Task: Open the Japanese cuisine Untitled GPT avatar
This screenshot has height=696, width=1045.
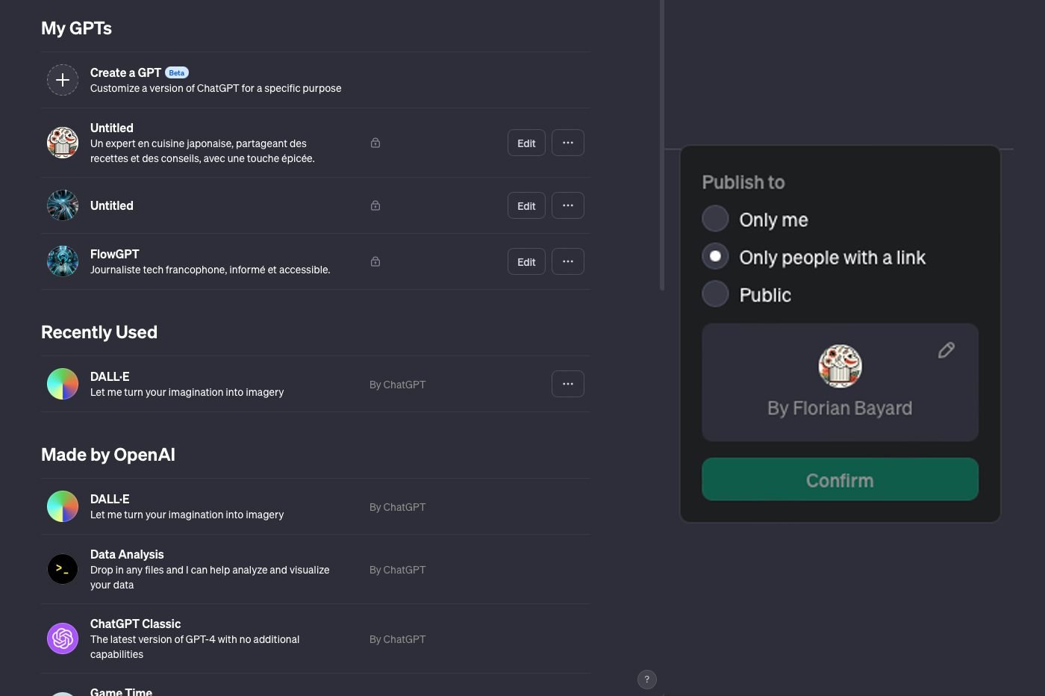Action: tap(63, 143)
